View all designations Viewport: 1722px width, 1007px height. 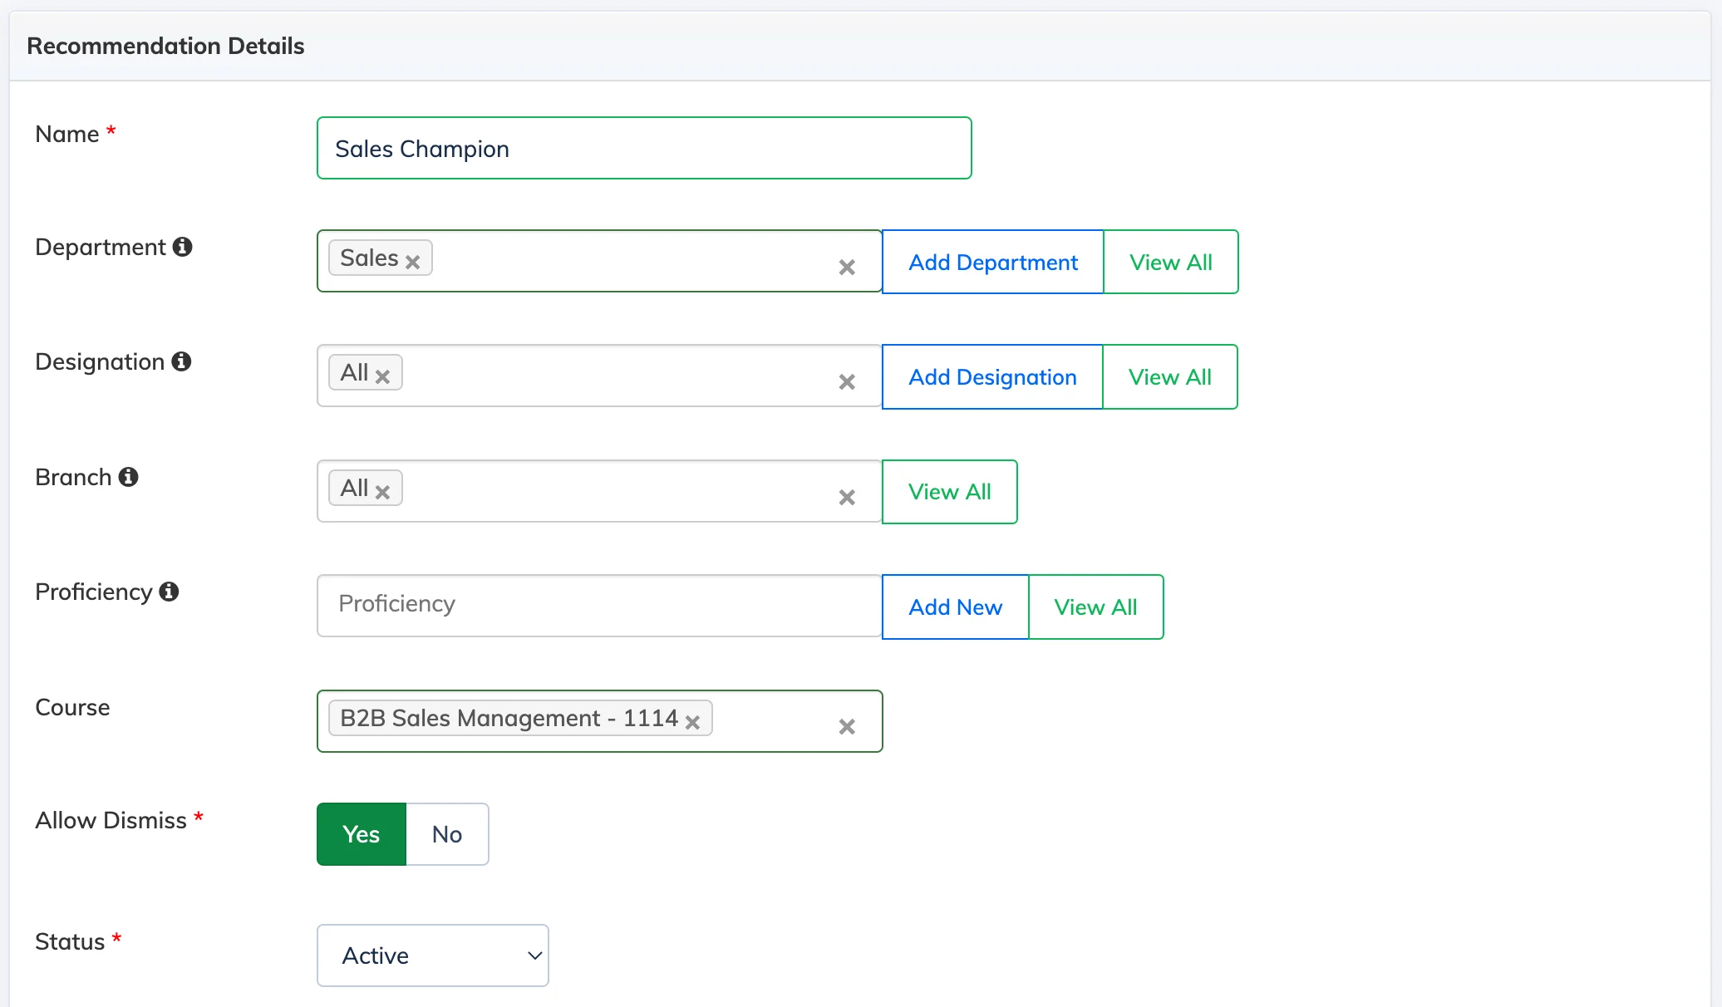1170,376
